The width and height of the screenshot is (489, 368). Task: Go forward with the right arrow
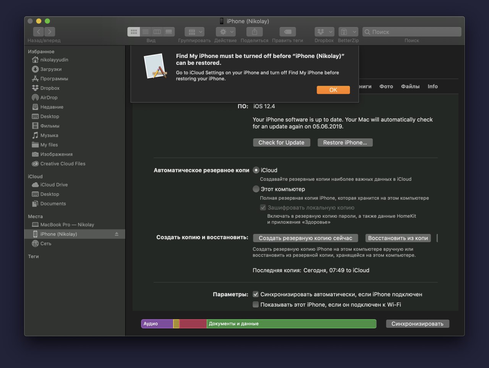tap(50, 32)
